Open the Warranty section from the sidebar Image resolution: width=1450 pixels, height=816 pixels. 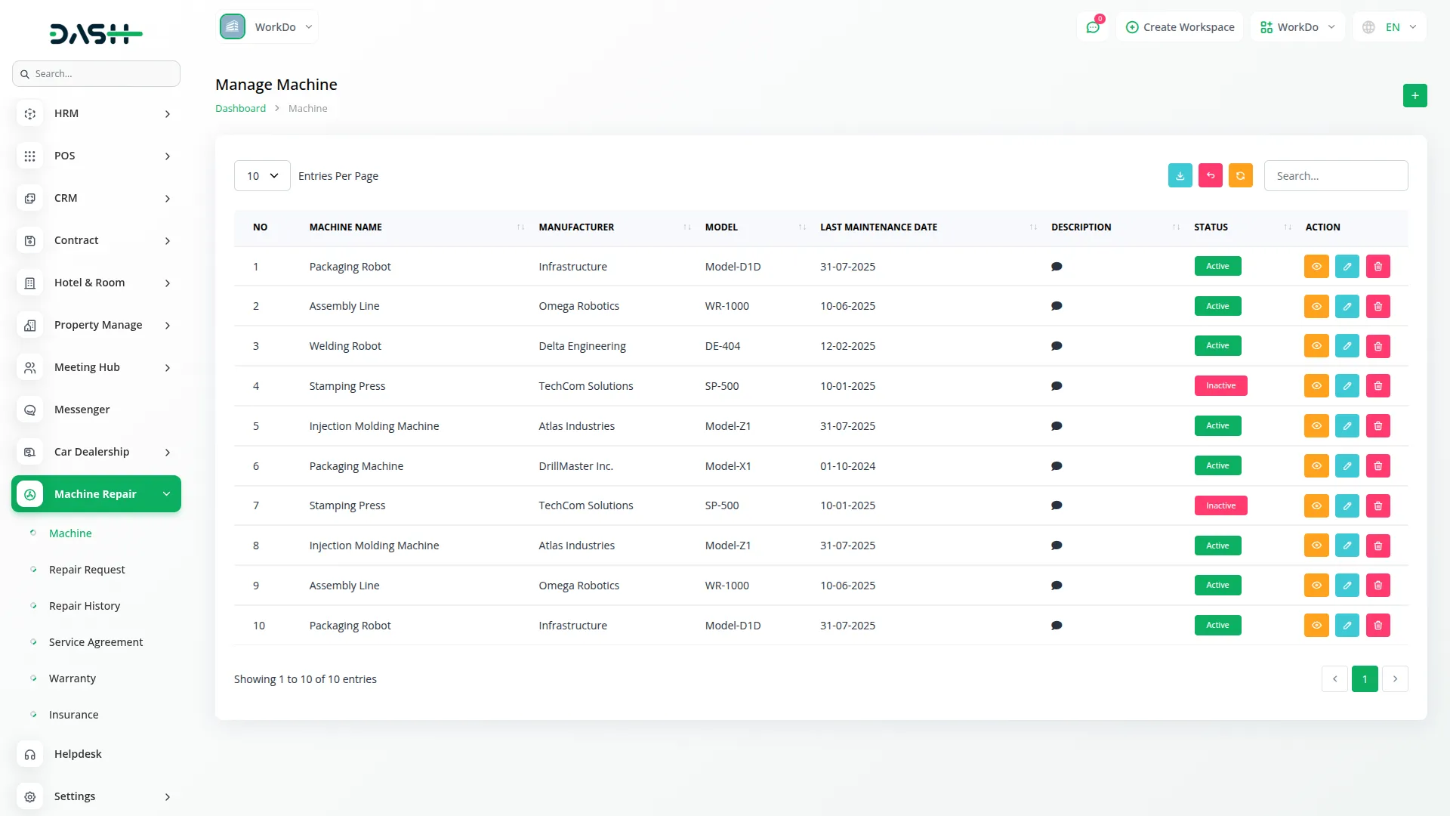coord(72,678)
